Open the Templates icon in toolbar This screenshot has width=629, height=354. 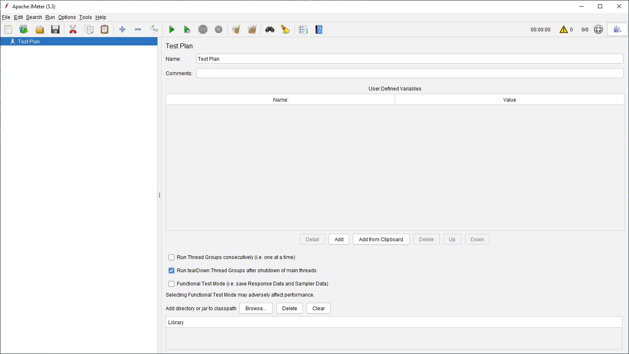click(24, 29)
